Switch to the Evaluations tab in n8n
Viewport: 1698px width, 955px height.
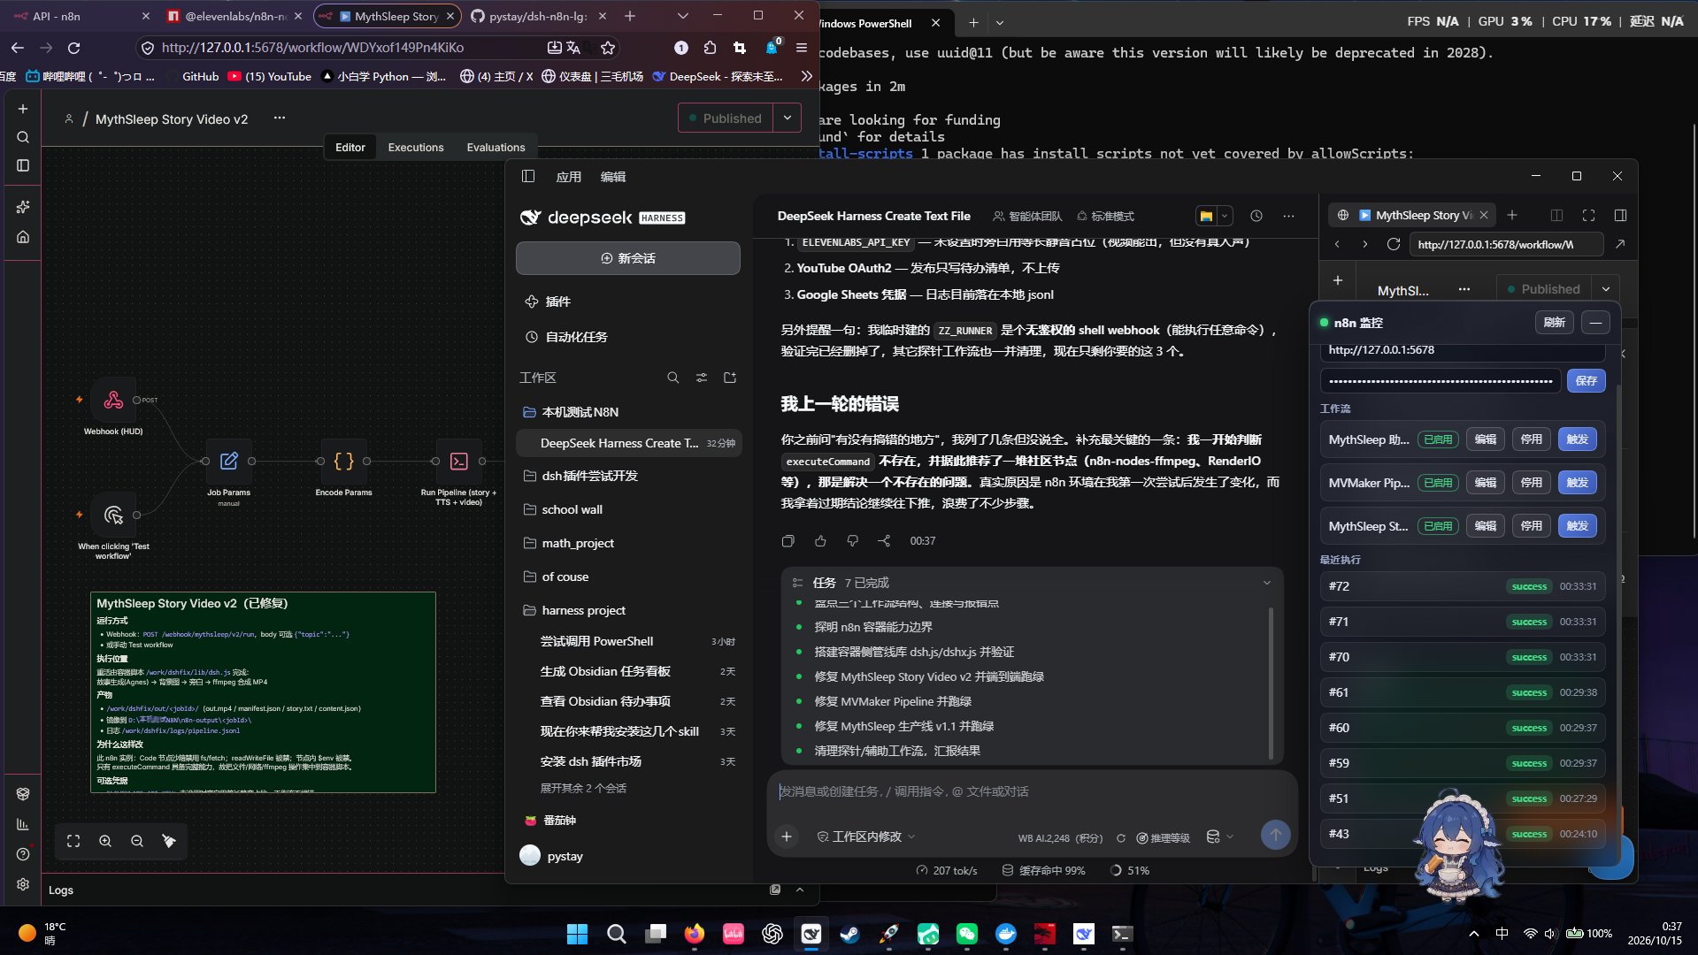tap(496, 147)
